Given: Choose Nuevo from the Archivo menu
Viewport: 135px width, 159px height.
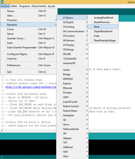Looking at the screenshot, I should click(x=29, y=11).
